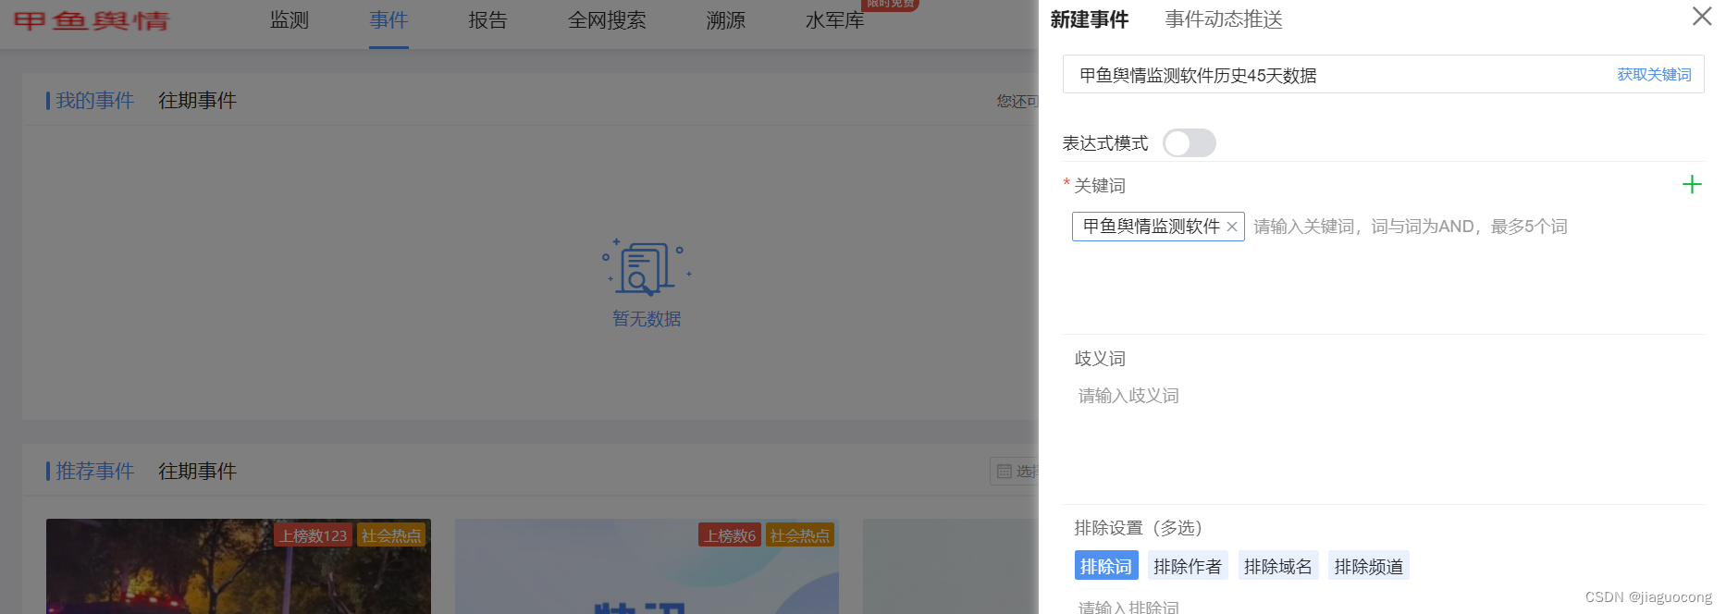Click the 甲鱼舆情 logo
This screenshot has height=614, width=1726.
coord(91,19)
